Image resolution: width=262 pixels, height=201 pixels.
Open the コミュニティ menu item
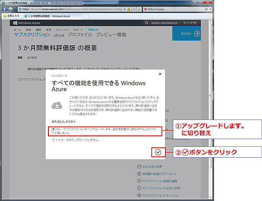pyautogui.click(x=62, y=30)
